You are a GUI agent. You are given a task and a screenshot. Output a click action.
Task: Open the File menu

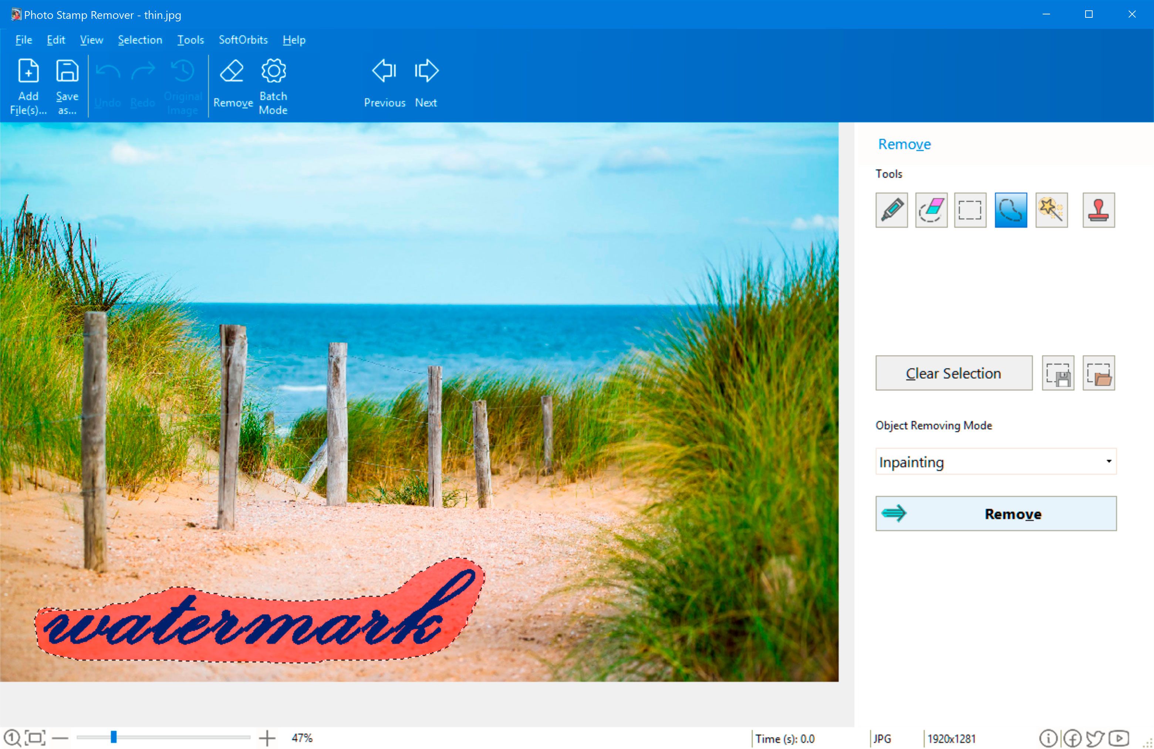point(22,39)
